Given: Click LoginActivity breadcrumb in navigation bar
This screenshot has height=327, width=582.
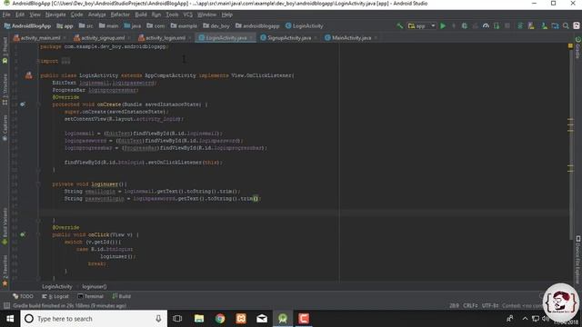Looking at the screenshot, I should coord(305,26).
